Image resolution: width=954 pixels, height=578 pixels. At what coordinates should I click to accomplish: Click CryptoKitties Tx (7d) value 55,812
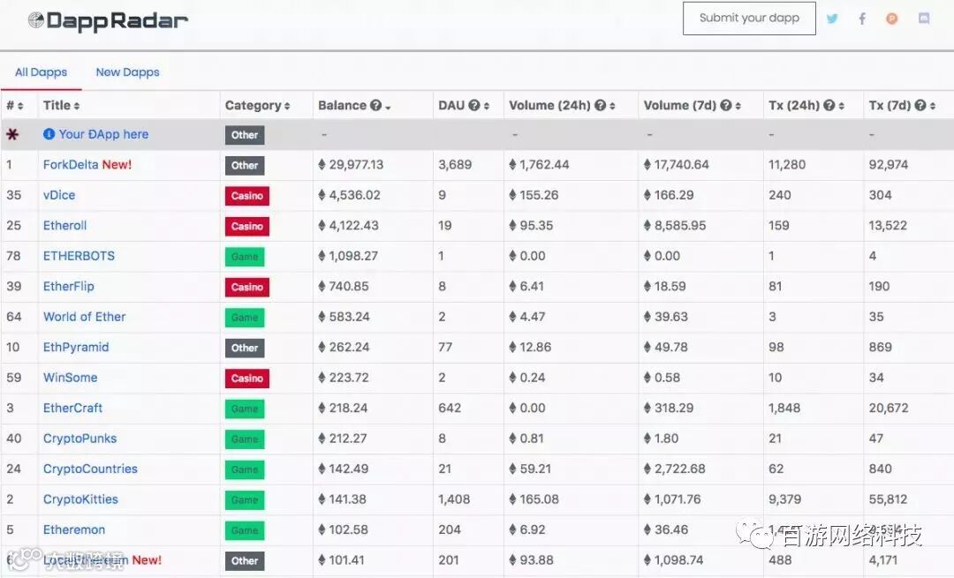pos(888,499)
